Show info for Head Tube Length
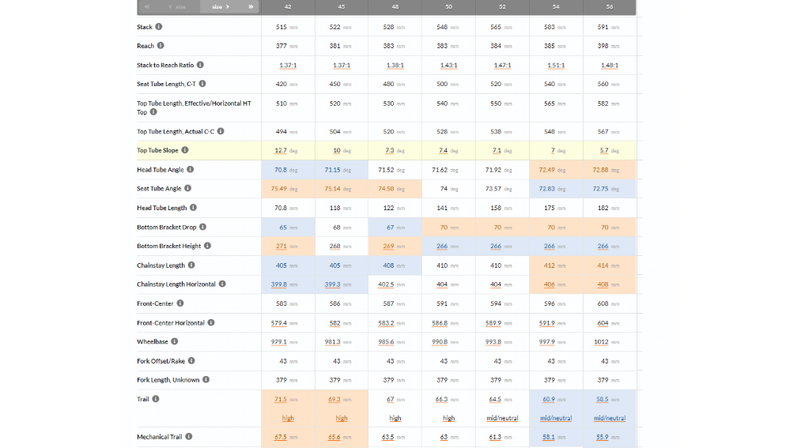 pos(193,208)
